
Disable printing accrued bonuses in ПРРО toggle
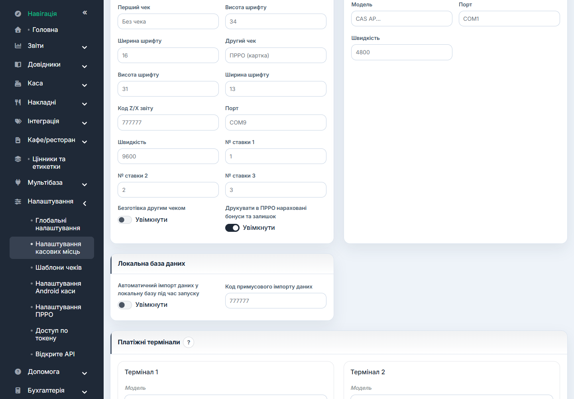(232, 228)
